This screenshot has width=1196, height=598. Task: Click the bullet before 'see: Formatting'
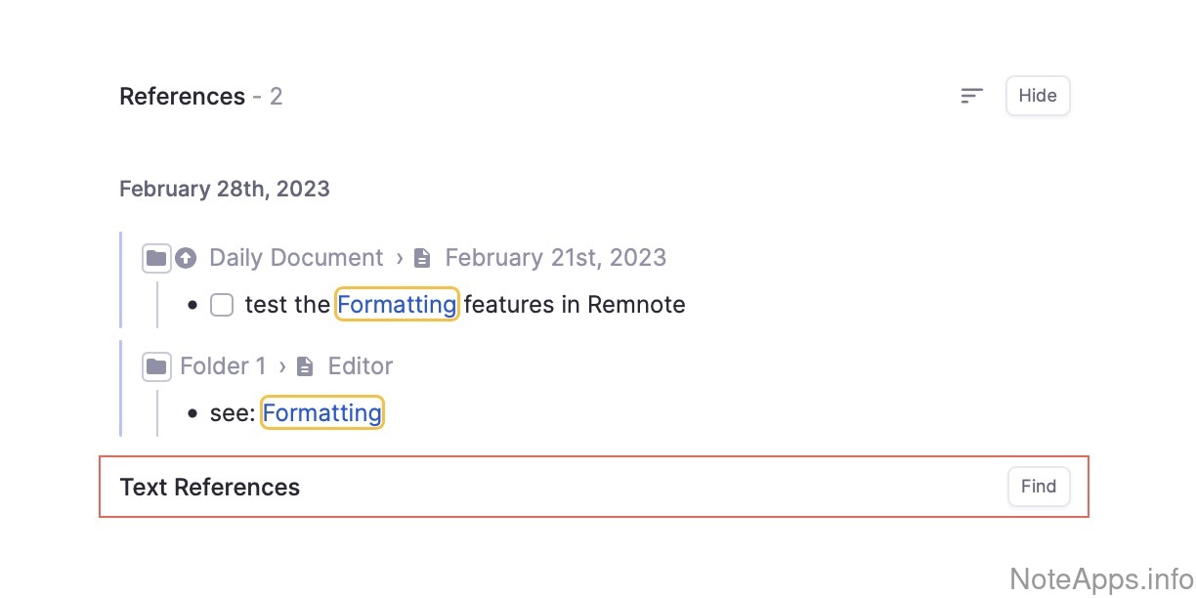[193, 413]
